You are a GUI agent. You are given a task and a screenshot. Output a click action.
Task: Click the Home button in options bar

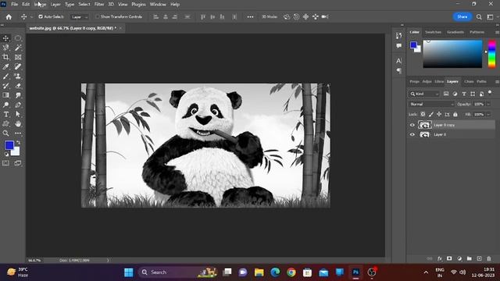click(x=9, y=17)
